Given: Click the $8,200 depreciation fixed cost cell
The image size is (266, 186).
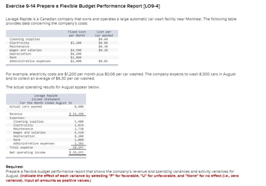Looking at the screenshot, I should tap(76, 54).
